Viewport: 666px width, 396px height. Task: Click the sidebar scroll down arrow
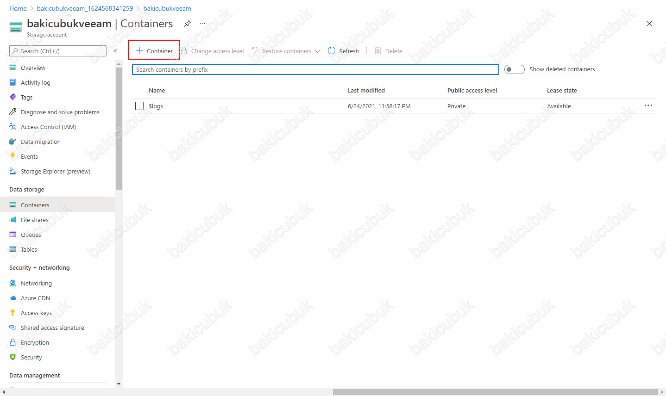(x=119, y=384)
